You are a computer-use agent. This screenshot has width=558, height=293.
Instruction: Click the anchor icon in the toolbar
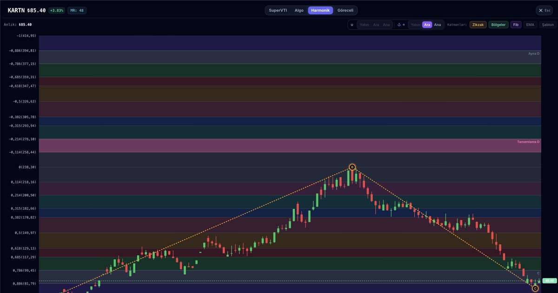tap(399, 25)
